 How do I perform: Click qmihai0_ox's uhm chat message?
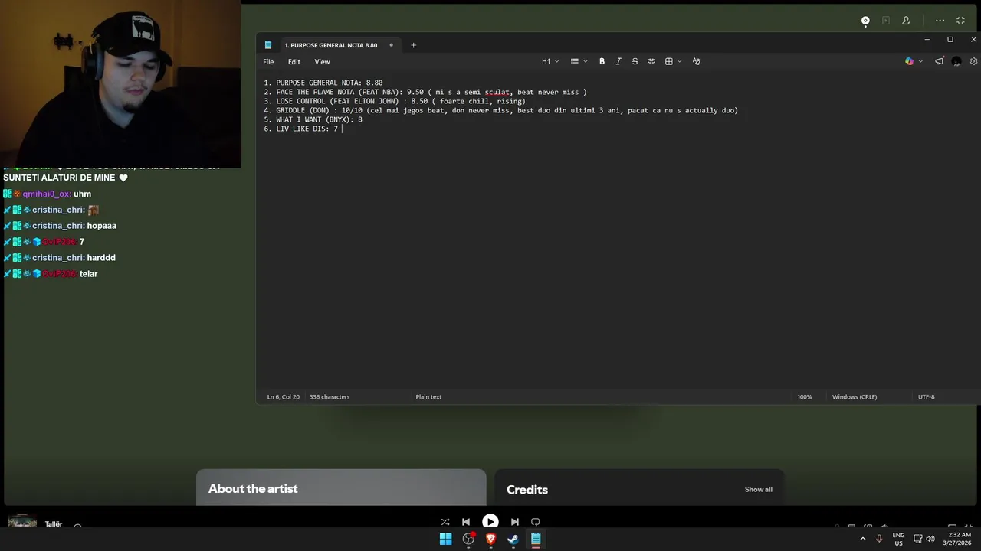click(48, 194)
